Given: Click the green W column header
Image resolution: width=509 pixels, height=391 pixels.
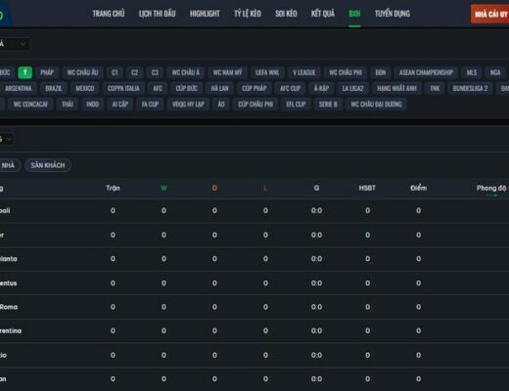Looking at the screenshot, I should point(163,188).
